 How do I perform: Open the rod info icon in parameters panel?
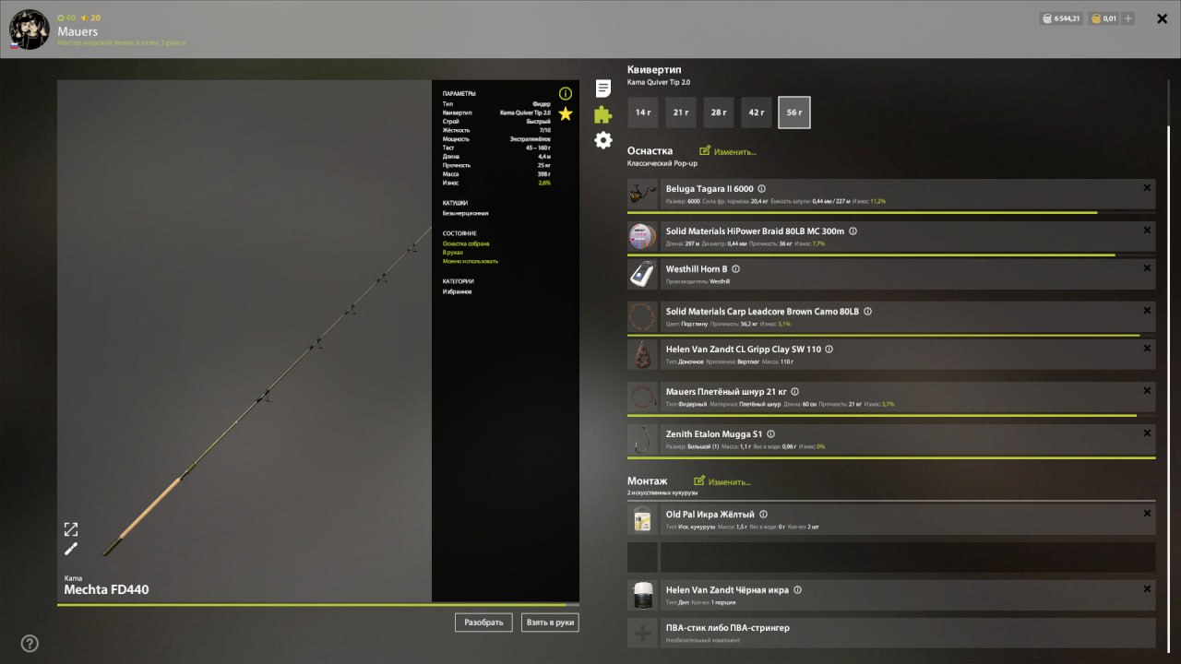(x=566, y=93)
